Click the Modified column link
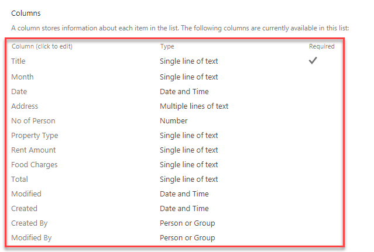Viewport: 374px width, 252px height. pos(26,194)
